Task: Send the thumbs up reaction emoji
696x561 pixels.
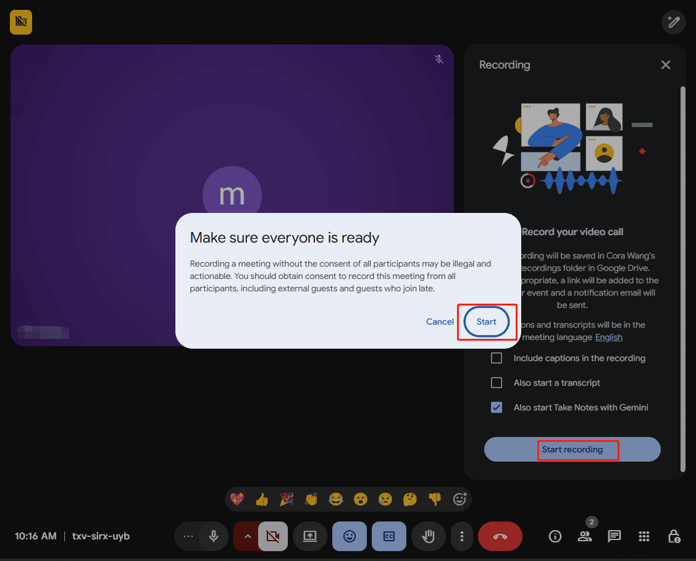Action: (x=262, y=499)
